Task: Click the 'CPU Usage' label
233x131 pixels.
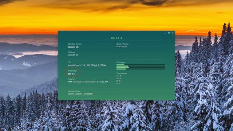Action: tap(121, 63)
